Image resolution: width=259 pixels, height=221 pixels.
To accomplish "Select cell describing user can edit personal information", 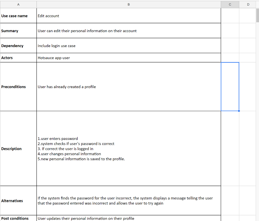I will pyautogui.click(x=129, y=31).
